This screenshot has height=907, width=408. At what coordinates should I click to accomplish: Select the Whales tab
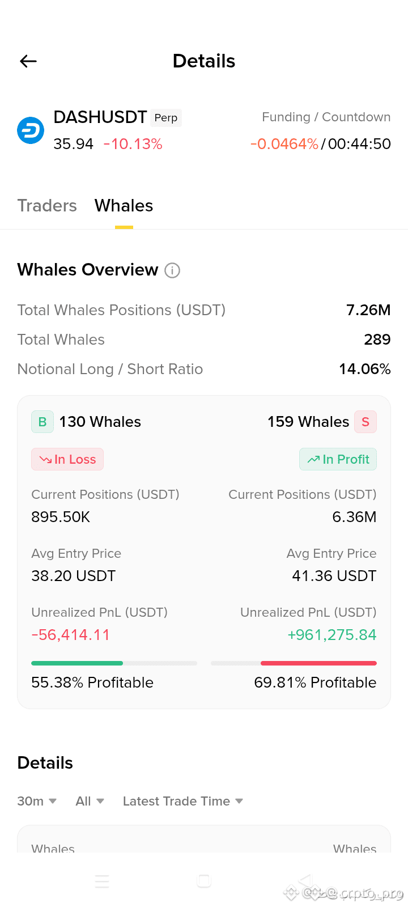[124, 205]
